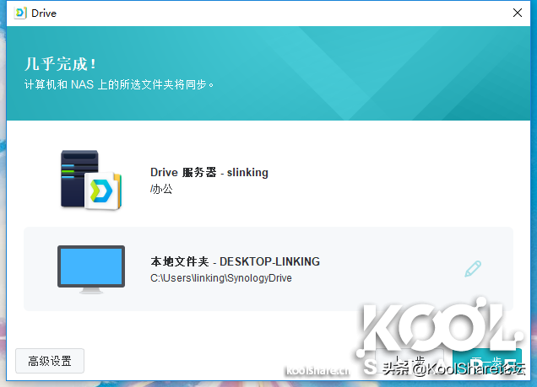537x387 pixels.
Task: Click the Drive window title text
Action: [x=45, y=13]
